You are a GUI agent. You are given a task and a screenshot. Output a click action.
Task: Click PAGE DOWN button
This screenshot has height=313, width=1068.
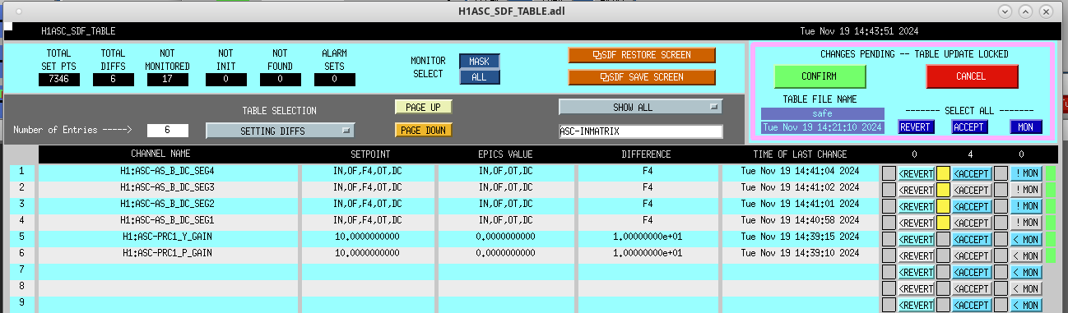click(x=423, y=130)
